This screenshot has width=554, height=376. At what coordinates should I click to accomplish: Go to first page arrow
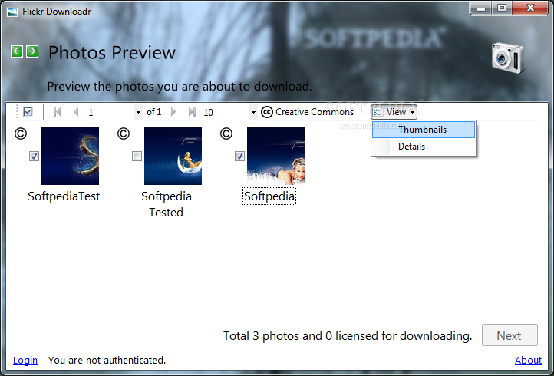coord(58,112)
